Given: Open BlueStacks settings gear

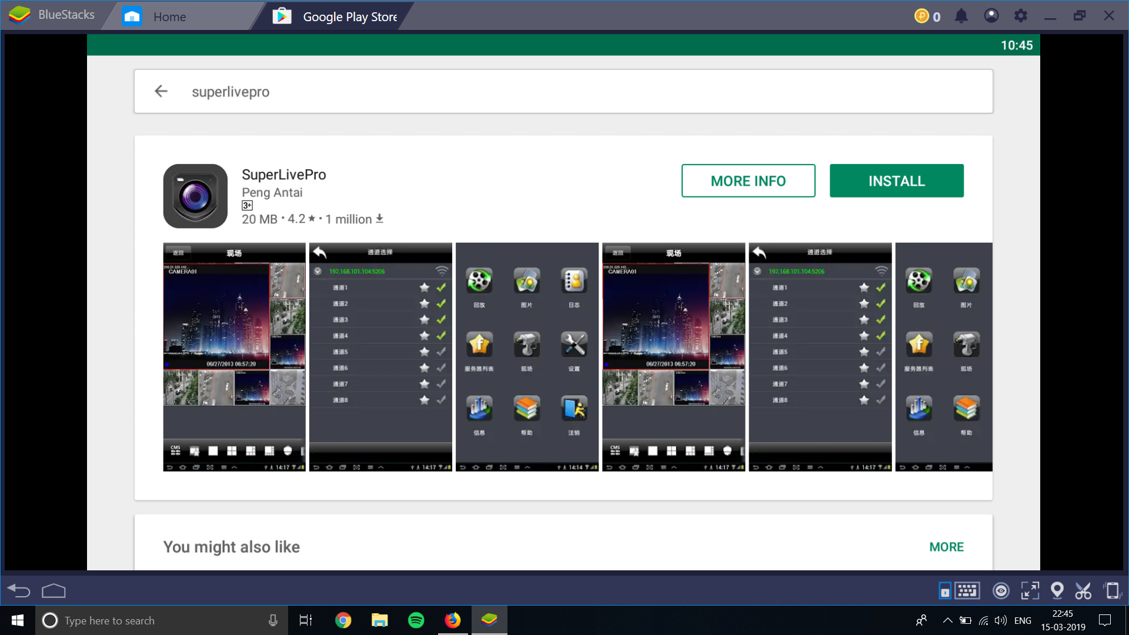Looking at the screenshot, I should click(1021, 16).
